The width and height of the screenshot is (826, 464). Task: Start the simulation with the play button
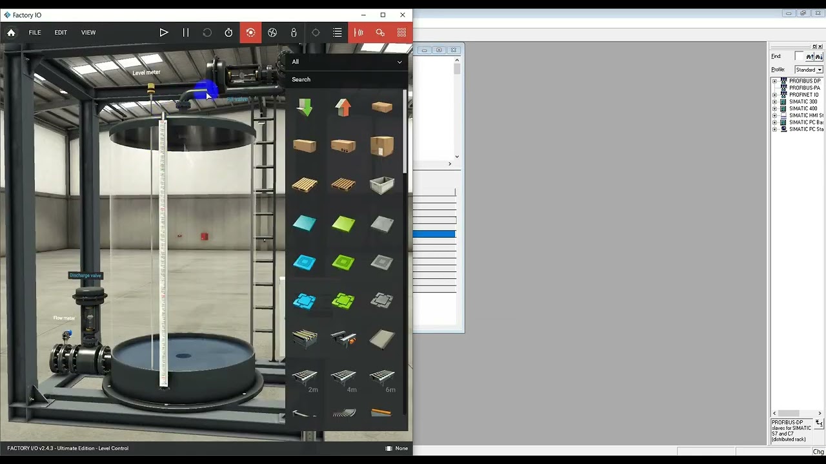[164, 32]
